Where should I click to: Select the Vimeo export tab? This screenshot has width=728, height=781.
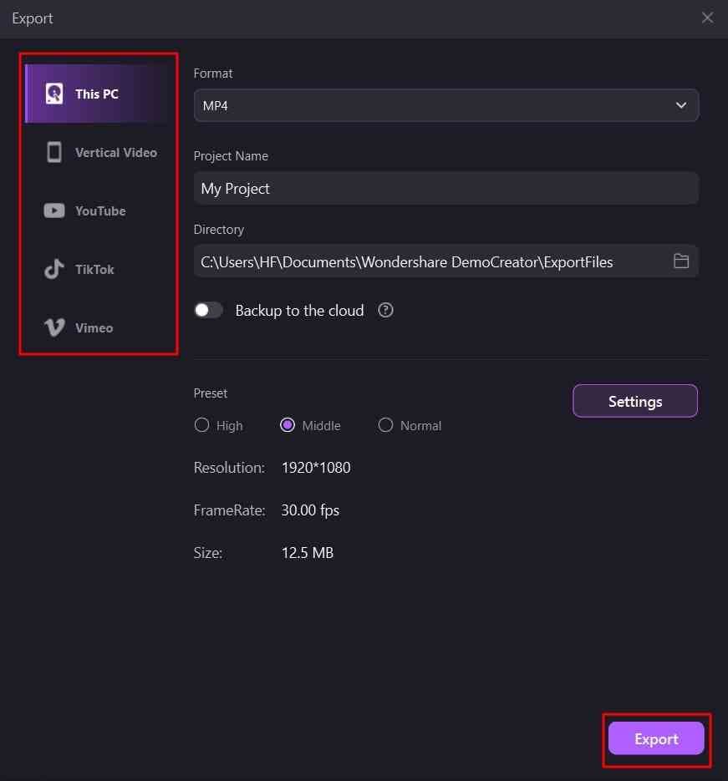tap(98, 327)
